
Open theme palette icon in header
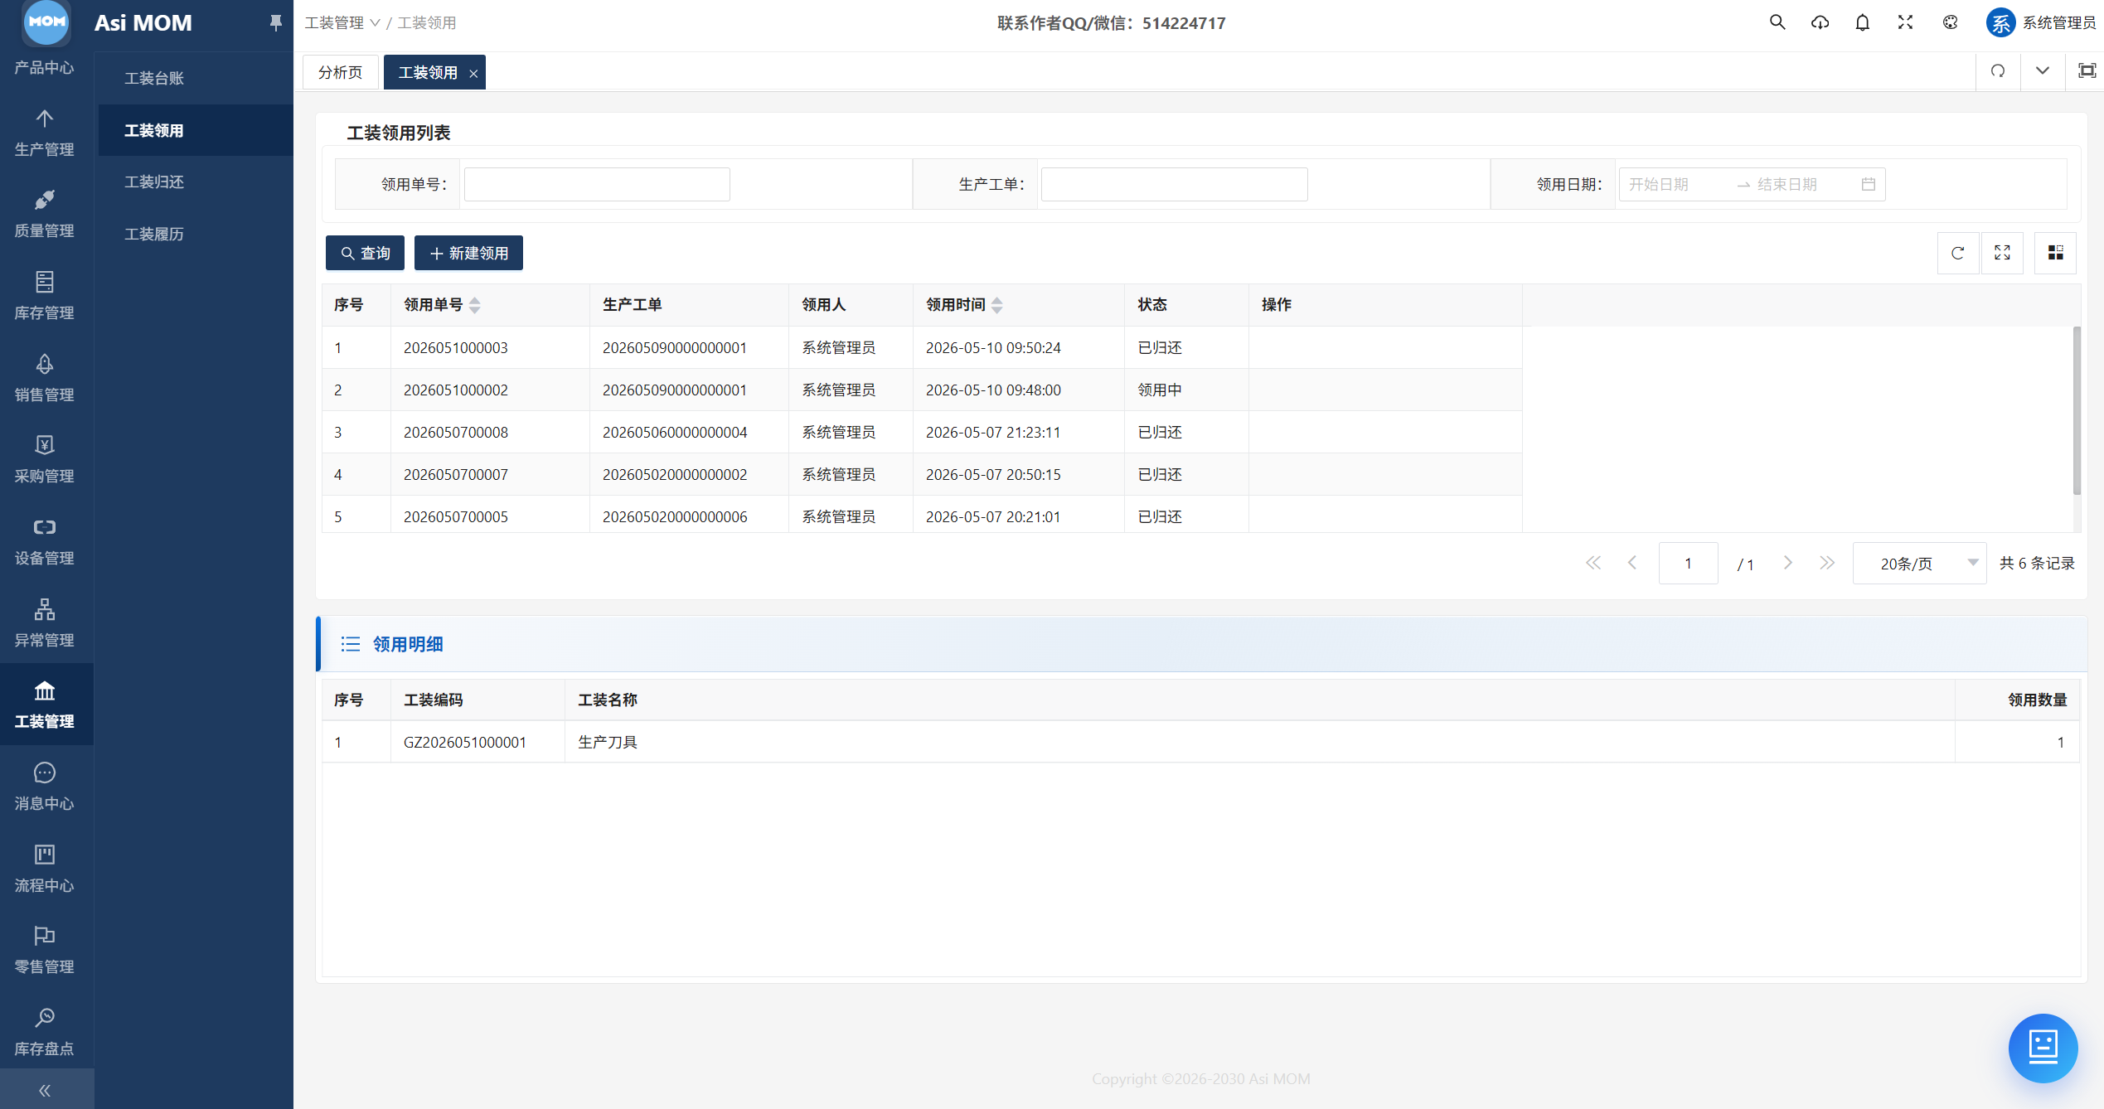point(1951,22)
